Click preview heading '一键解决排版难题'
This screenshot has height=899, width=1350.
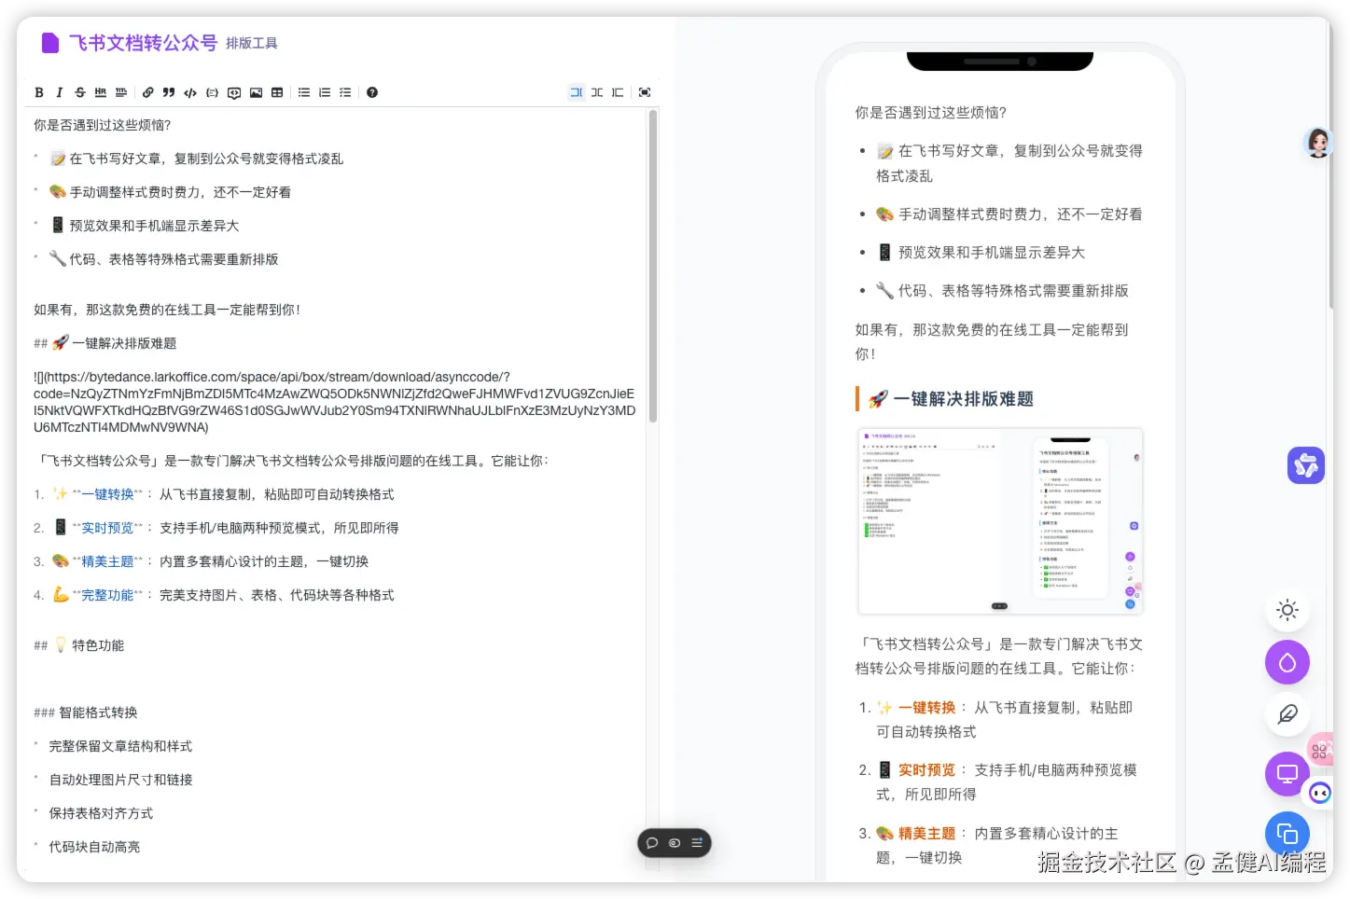(x=963, y=399)
